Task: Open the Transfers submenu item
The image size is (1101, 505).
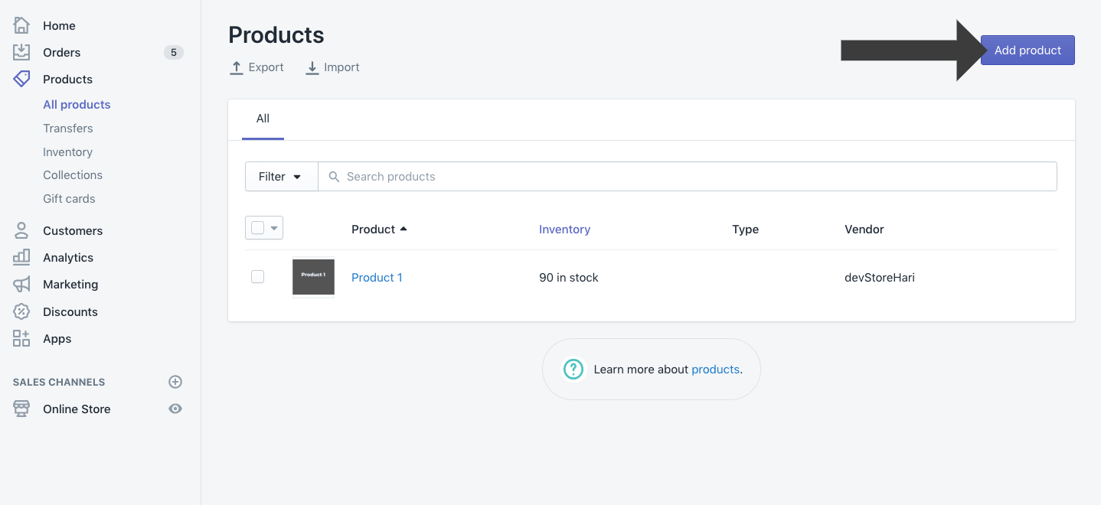Action: (68, 128)
